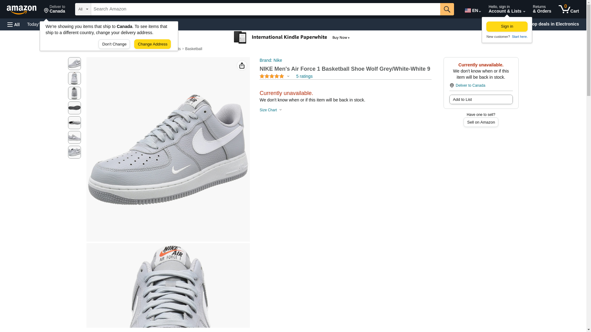Select the shoe sole thumbnail
Image resolution: width=591 pixels, height=332 pixels.
click(x=74, y=108)
